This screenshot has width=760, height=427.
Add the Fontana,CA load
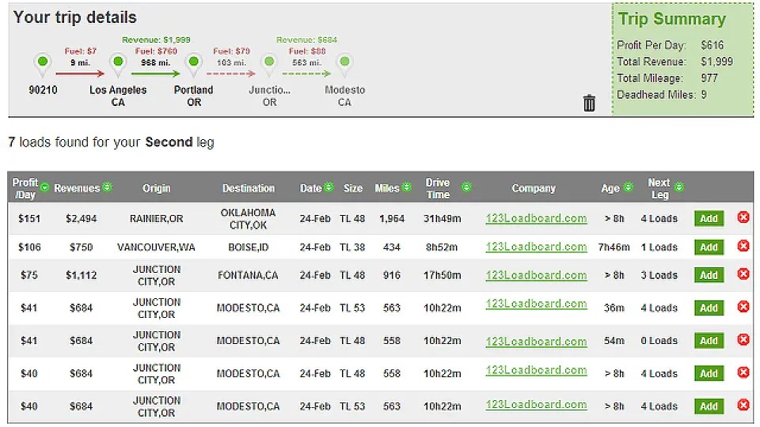tap(709, 275)
